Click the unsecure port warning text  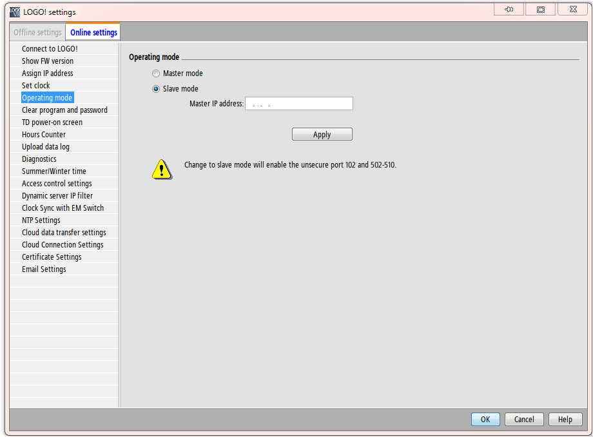click(x=290, y=165)
